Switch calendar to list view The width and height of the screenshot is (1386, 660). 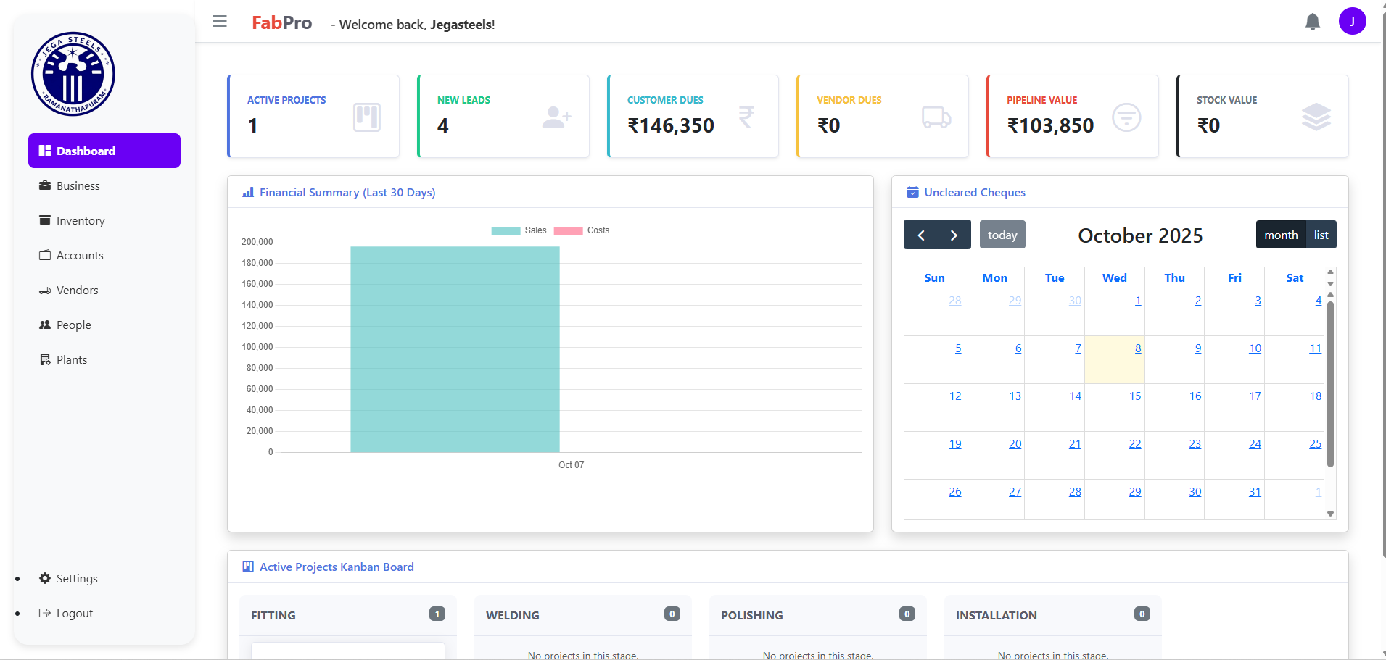coord(1321,234)
